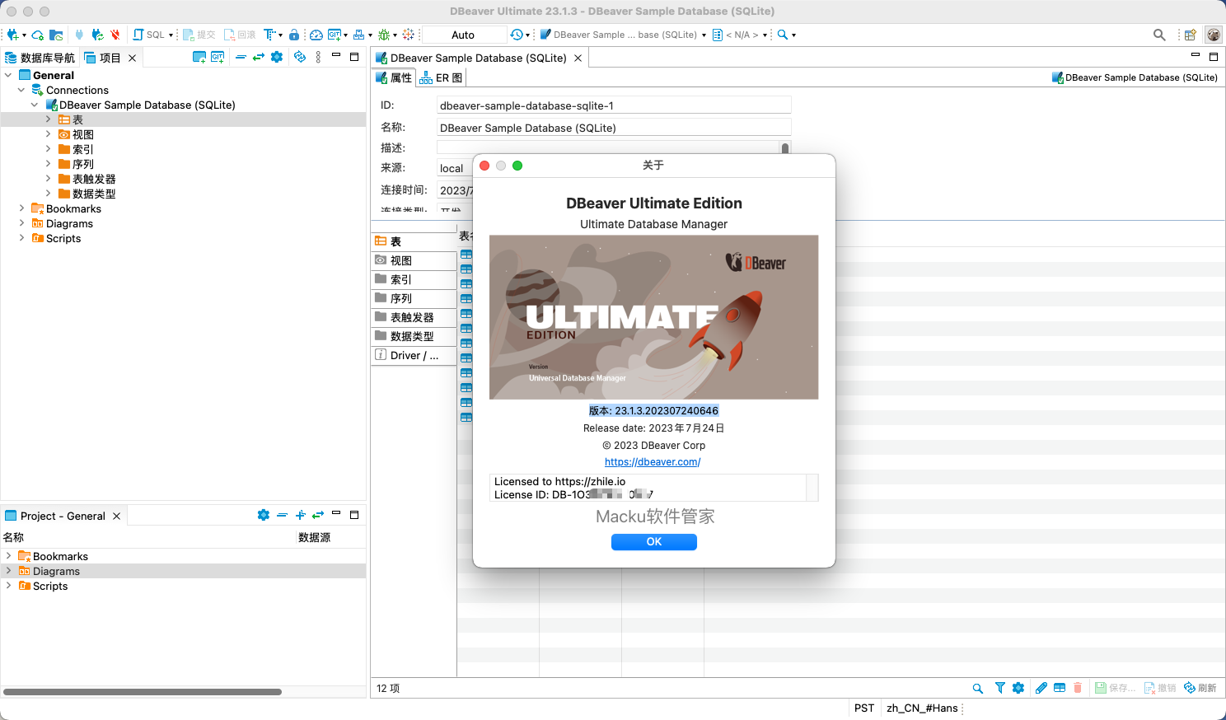Expand the 视图 folder in navigator
Image resolution: width=1226 pixels, height=720 pixels.
coord(48,134)
